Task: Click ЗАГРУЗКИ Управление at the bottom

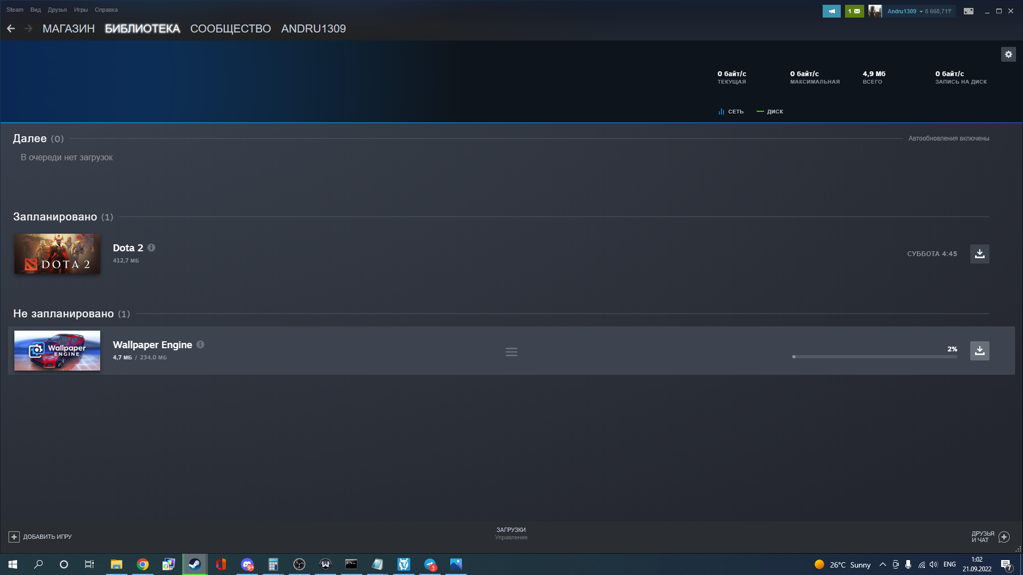Action: [511, 533]
